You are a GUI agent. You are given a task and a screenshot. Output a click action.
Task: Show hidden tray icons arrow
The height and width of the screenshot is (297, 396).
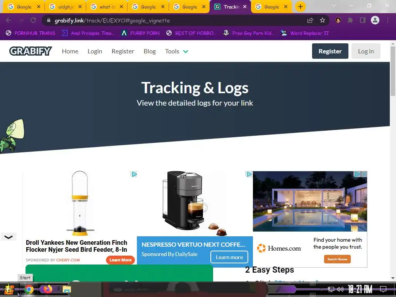pyautogui.click(x=321, y=289)
